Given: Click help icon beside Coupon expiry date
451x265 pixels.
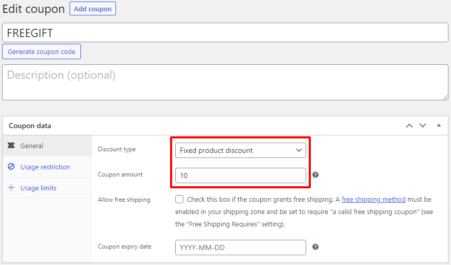Looking at the screenshot, I should tap(315, 247).
